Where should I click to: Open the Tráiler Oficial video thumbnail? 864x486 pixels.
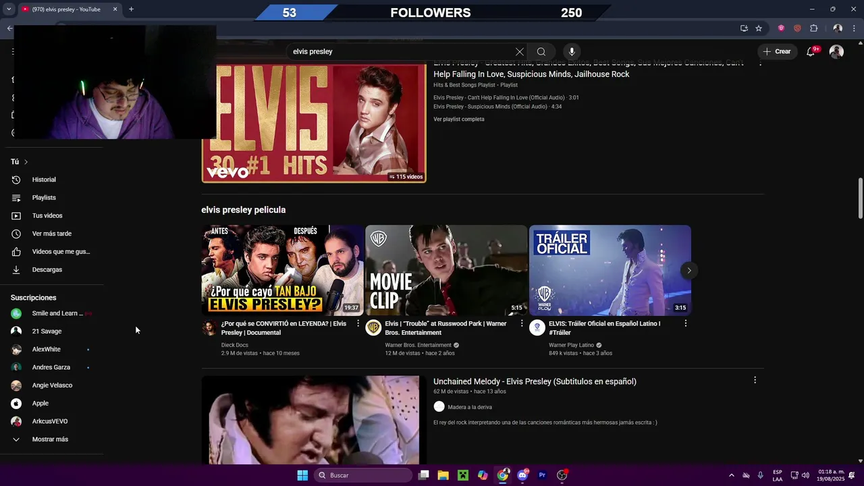[610, 270]
